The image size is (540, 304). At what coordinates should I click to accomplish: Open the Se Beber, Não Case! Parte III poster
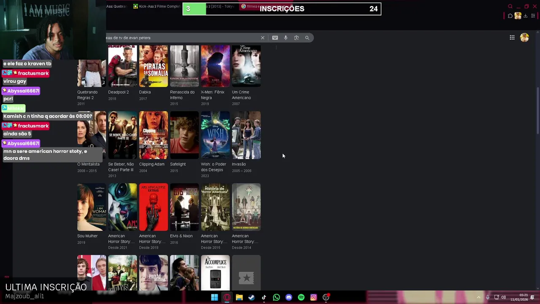(x=122, y=135)
